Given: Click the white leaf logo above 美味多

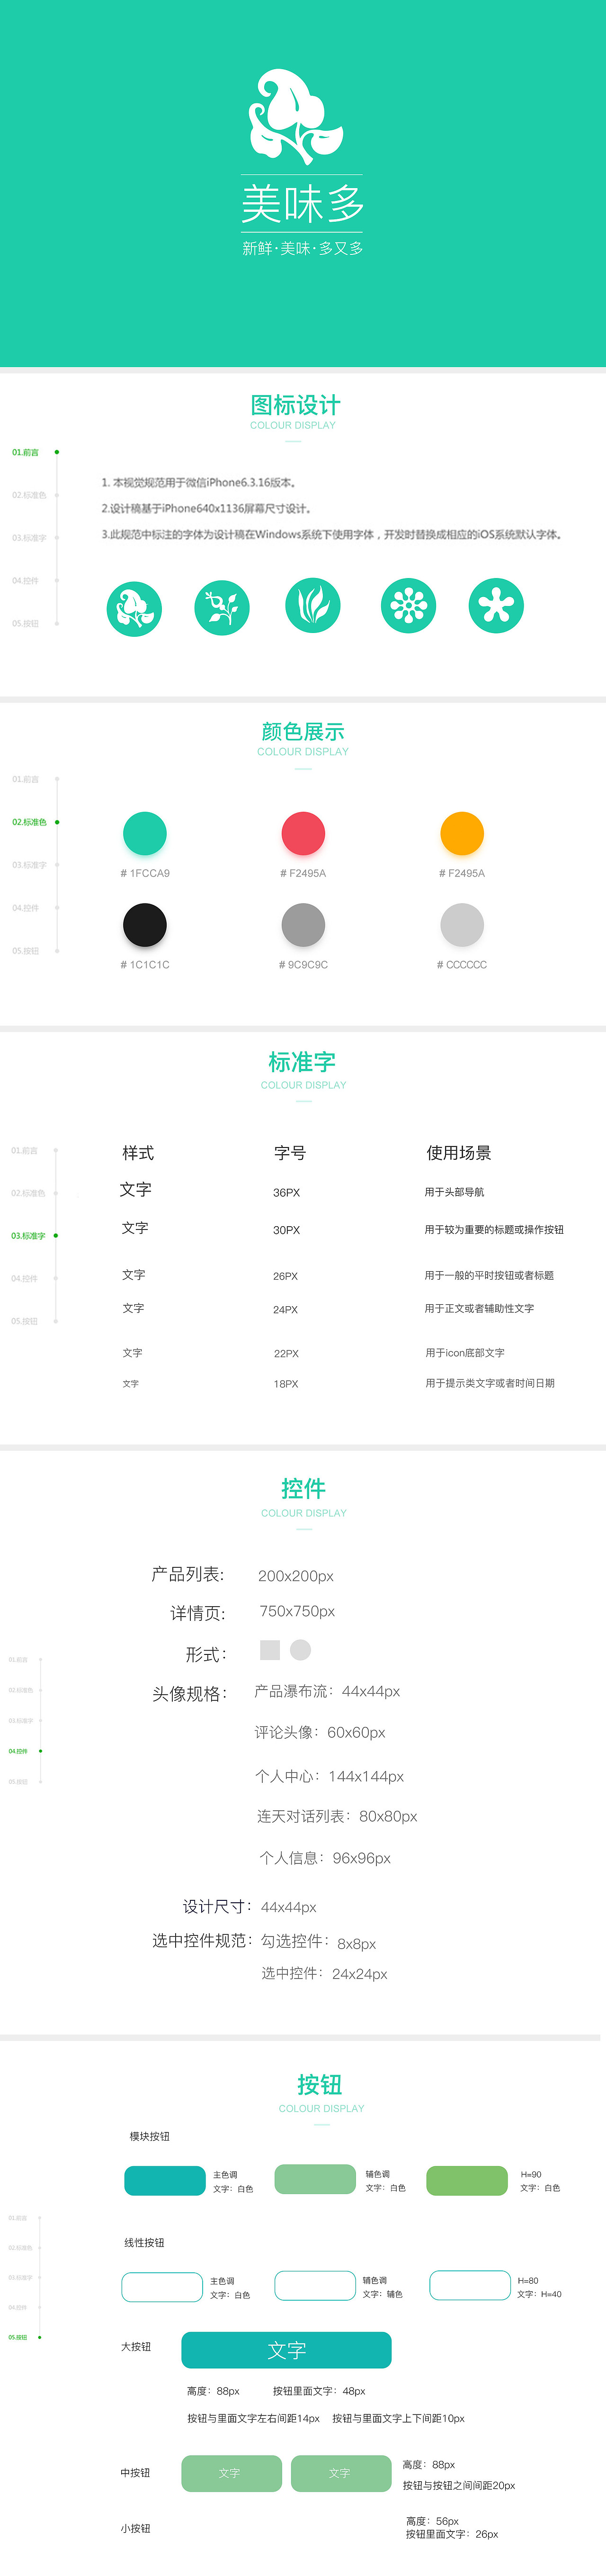Looking at the screenshot, I should pos(295,117).
